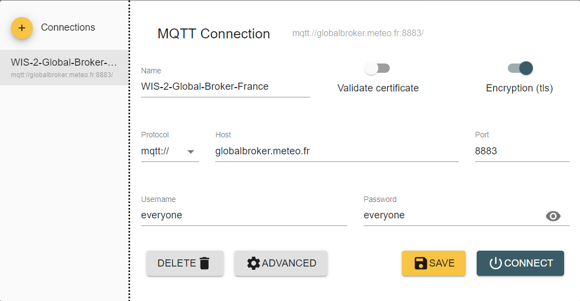Click the power icon on Connect

495,263
